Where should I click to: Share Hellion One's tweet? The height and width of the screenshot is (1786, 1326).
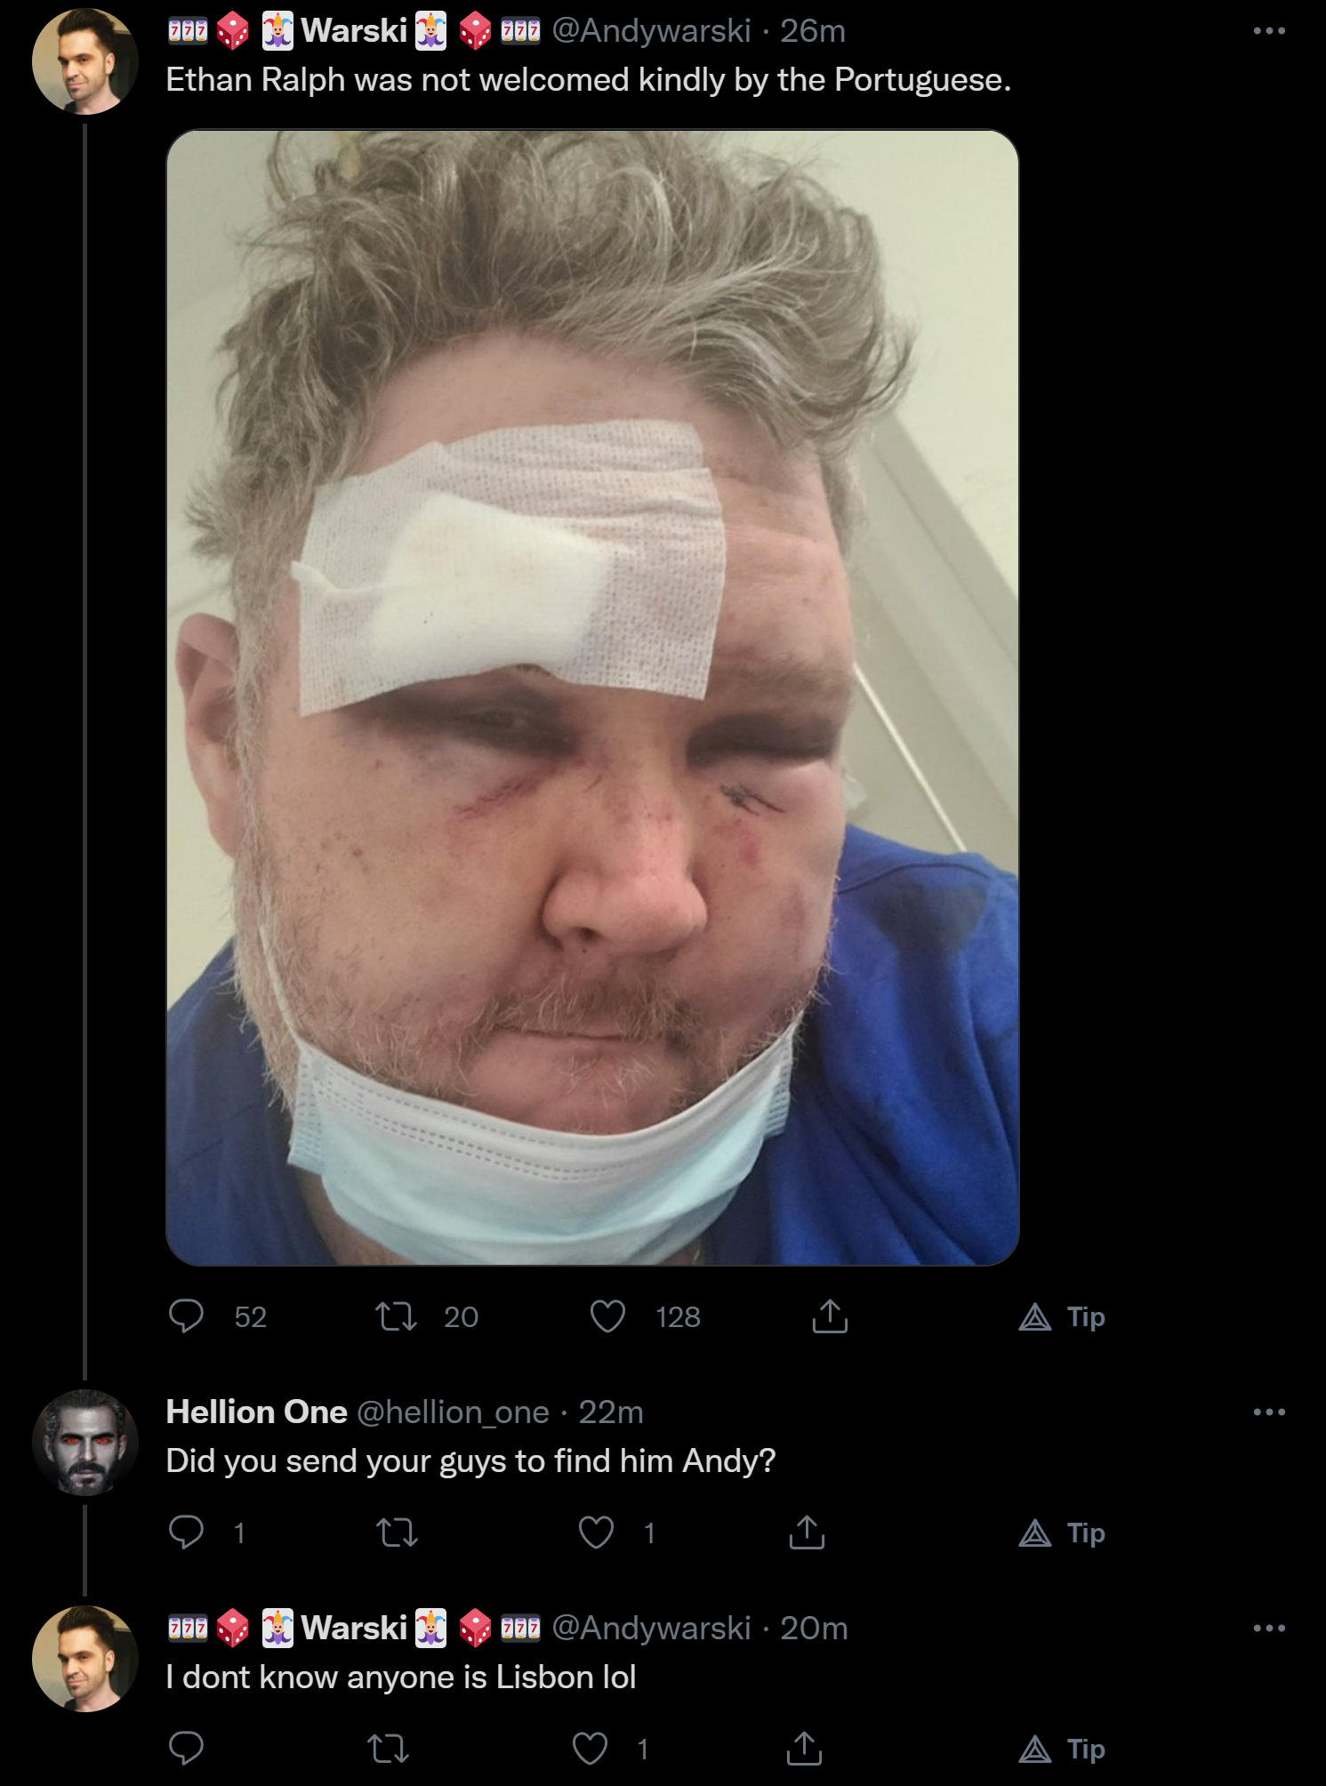(807, 1533)
